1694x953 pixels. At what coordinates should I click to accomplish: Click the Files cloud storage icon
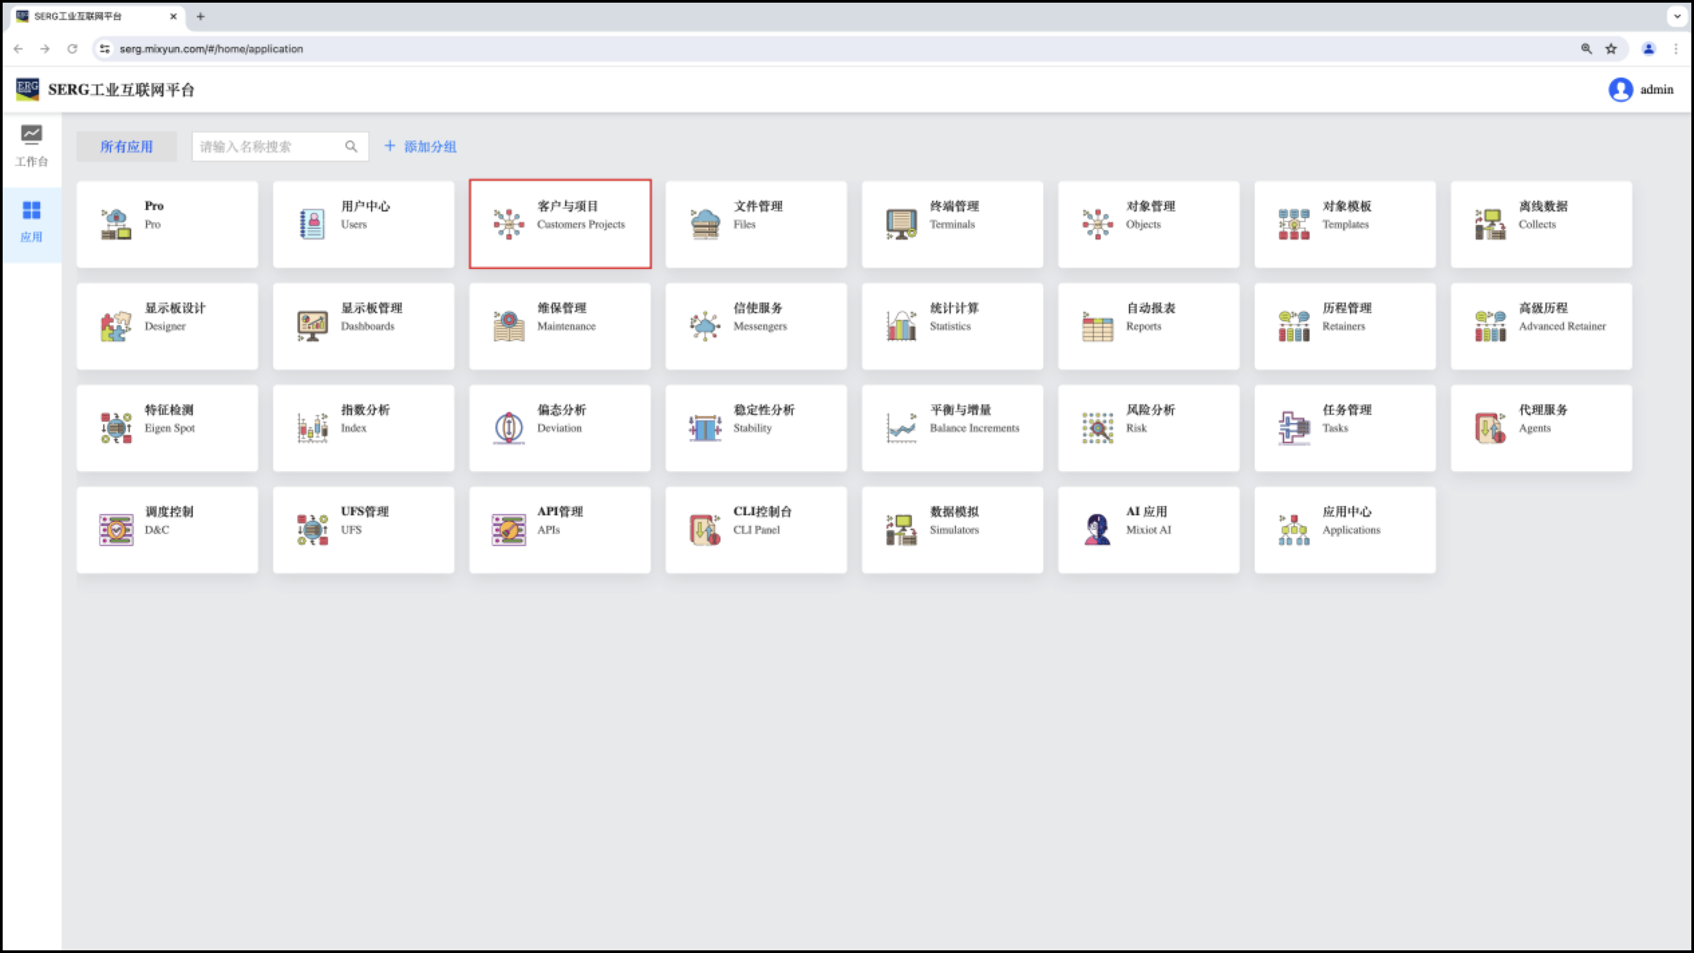(705, 224)
